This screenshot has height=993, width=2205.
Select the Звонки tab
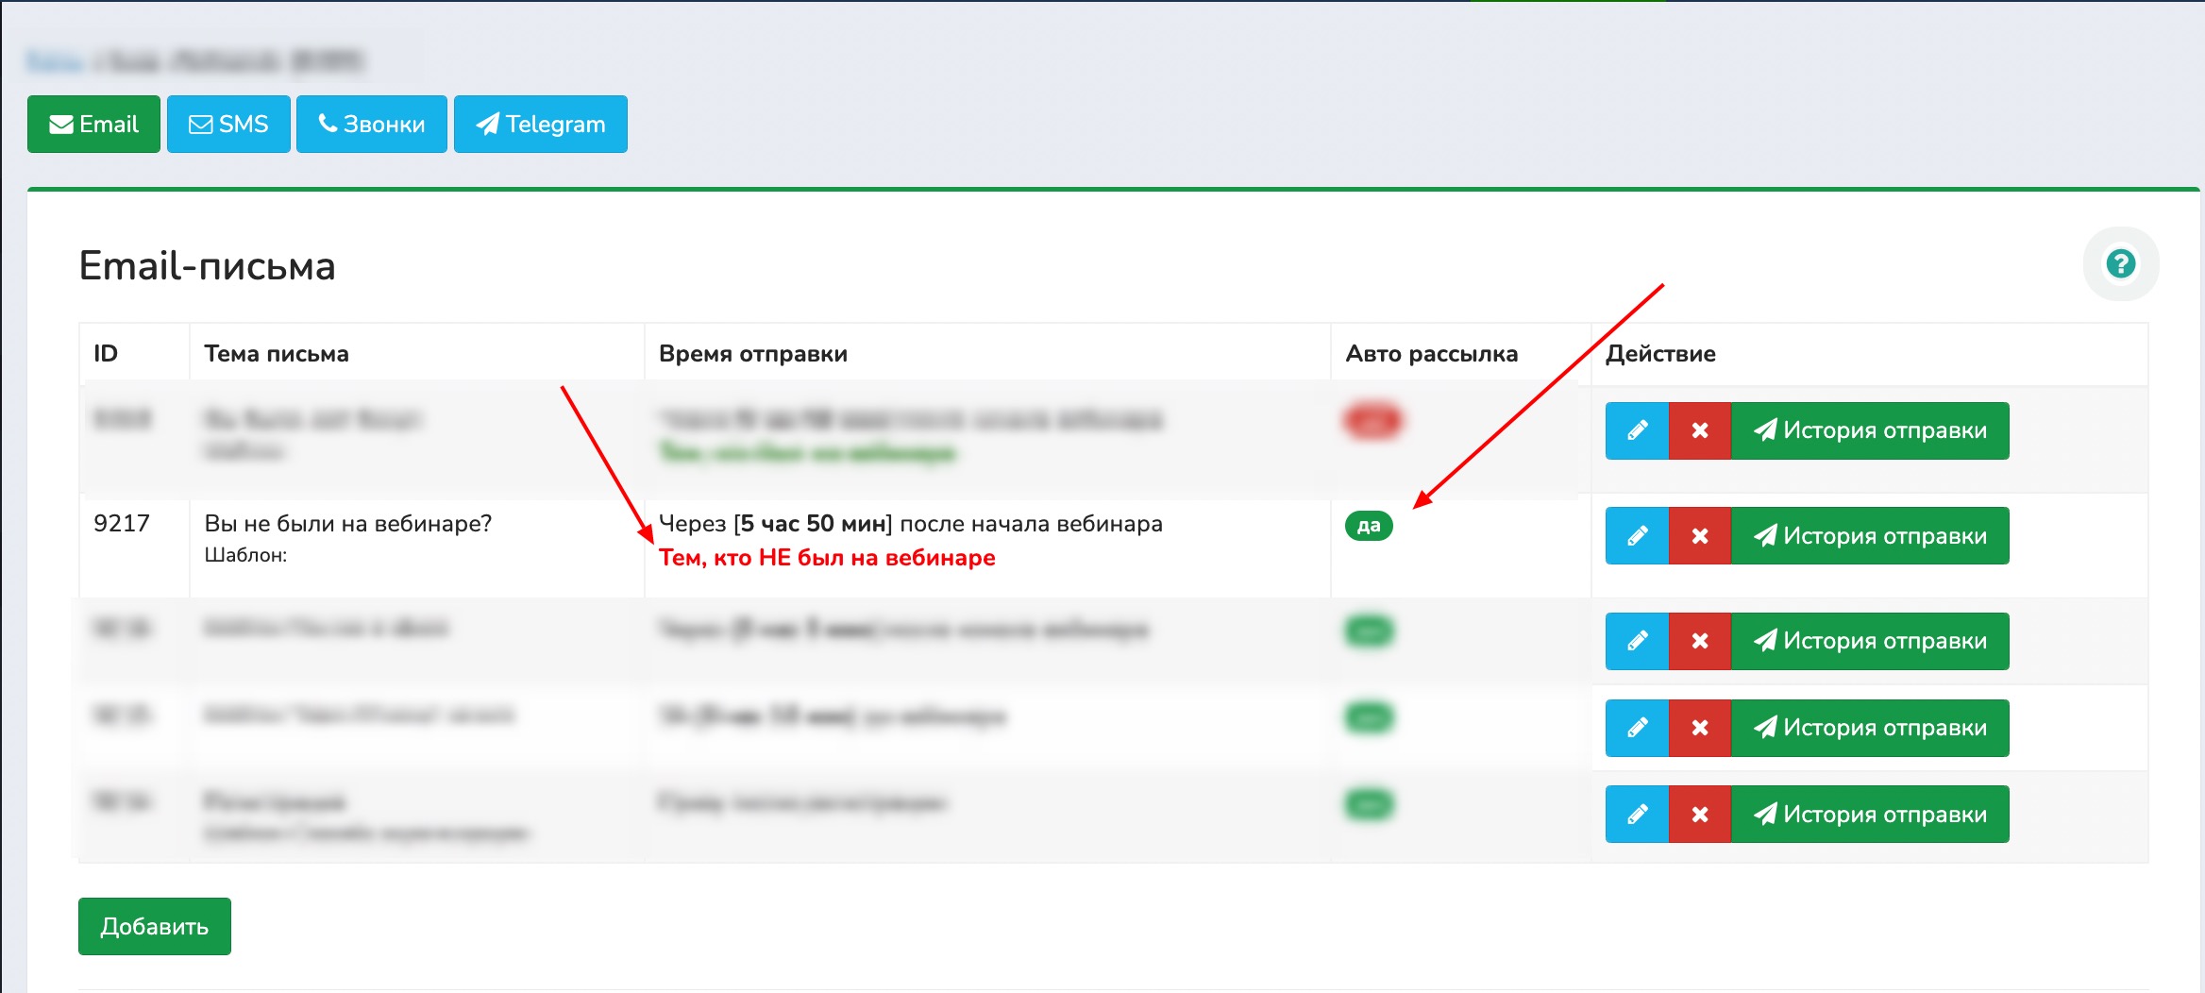click(x=371, y=124)
